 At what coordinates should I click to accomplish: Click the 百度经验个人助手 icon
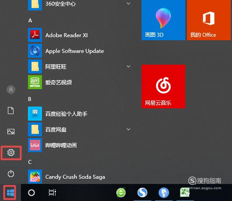point(35,114)
